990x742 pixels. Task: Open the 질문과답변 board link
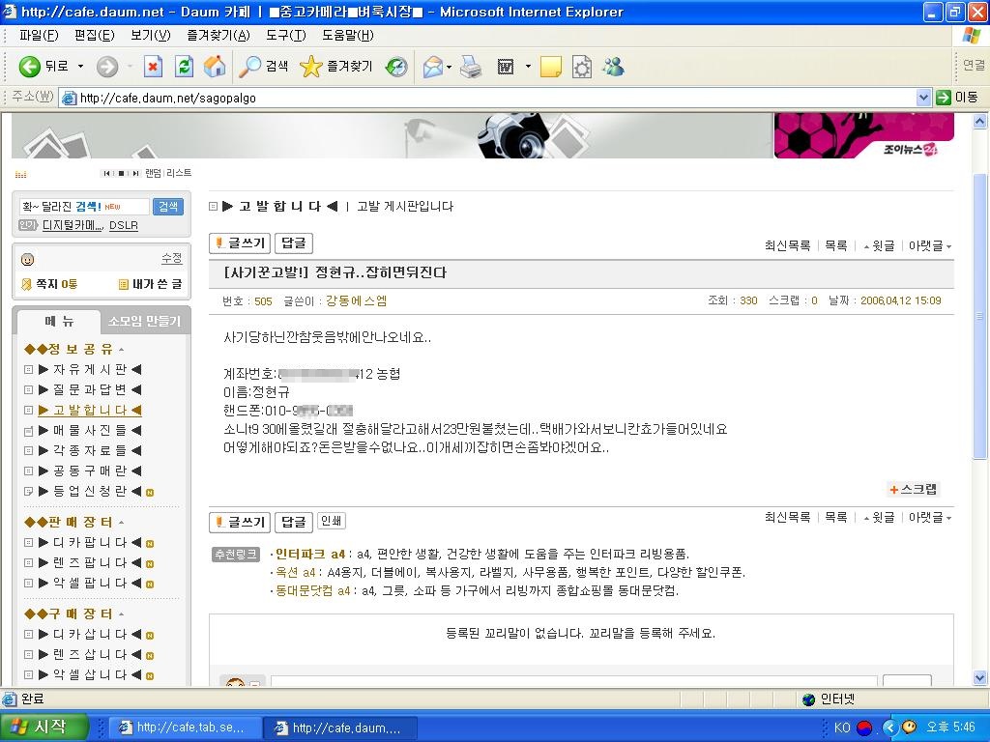point(90,390)
